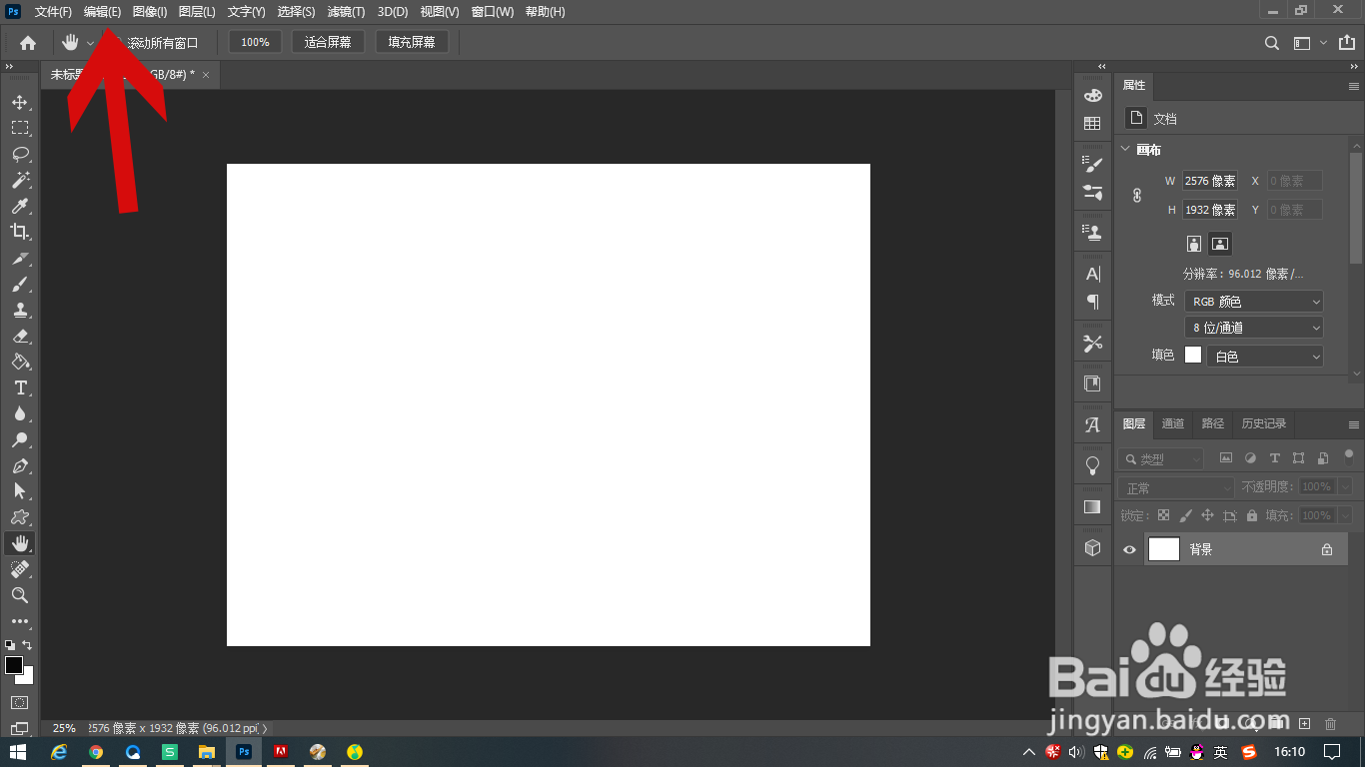Change screen mode button
Viewport: 1365px width, 767px height.
20,729
